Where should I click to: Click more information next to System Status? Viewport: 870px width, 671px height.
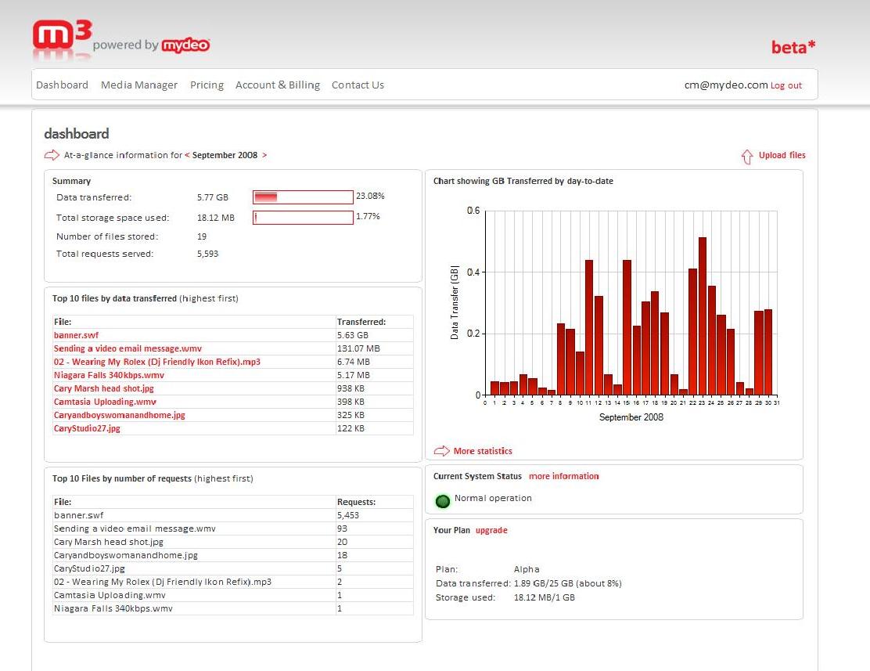click(564, 476)
